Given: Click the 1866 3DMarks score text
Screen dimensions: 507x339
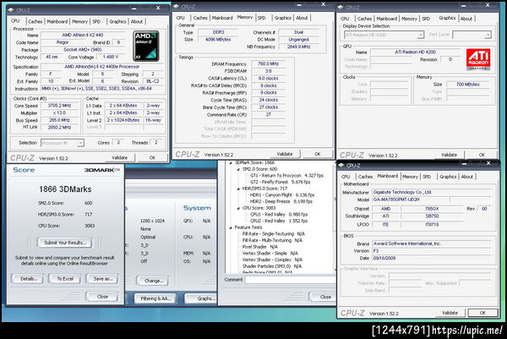Looking at the screenshot, I should (x=65, y=189).
